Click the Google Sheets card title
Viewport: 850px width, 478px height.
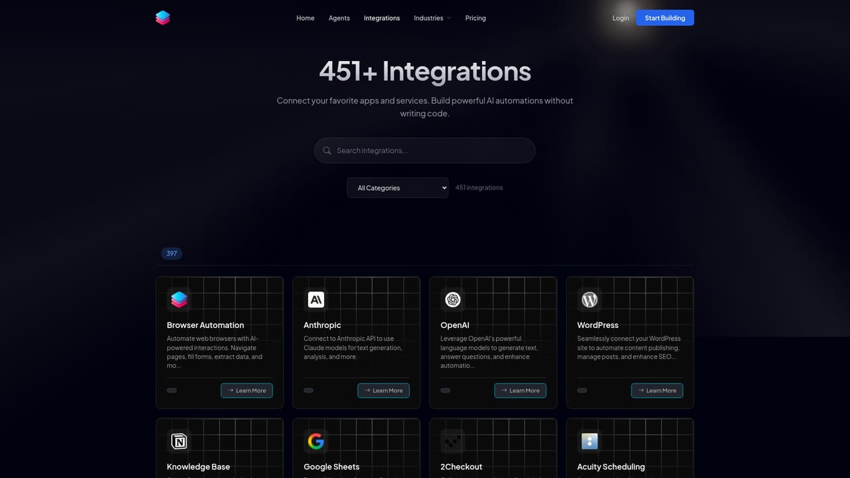click(x=331, y=467)
